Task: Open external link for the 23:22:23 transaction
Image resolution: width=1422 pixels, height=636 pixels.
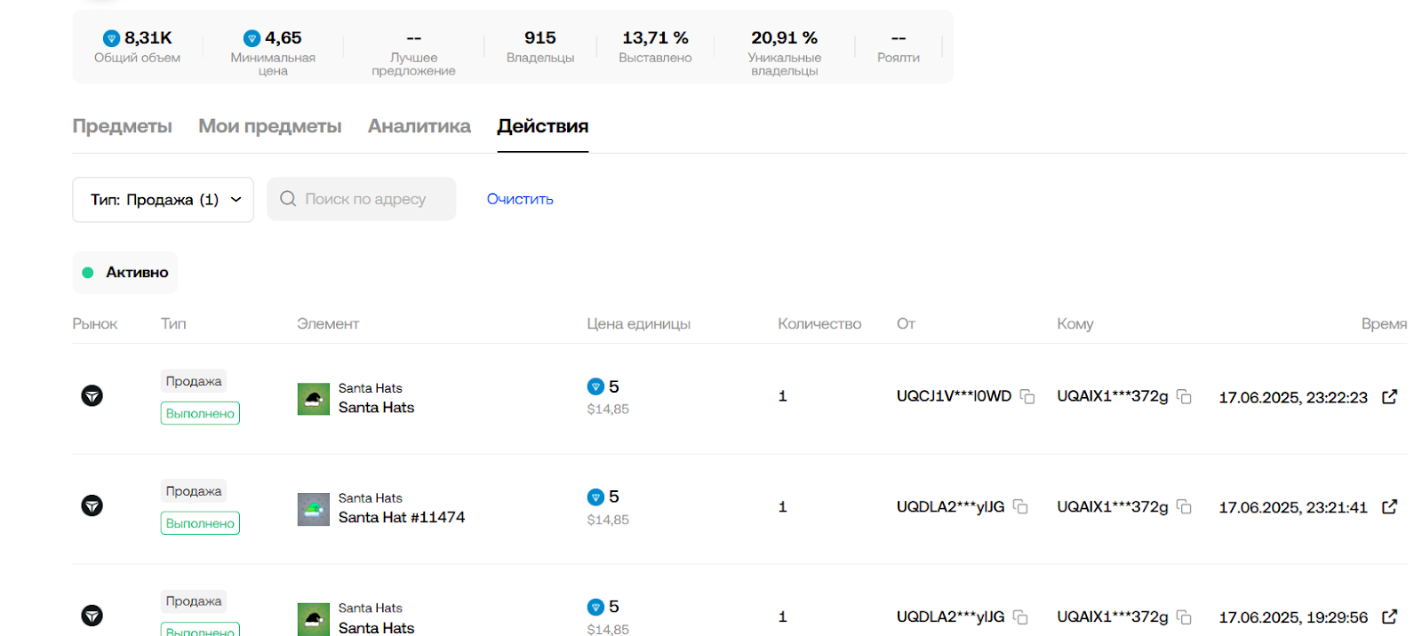Action: point(1390,396)
